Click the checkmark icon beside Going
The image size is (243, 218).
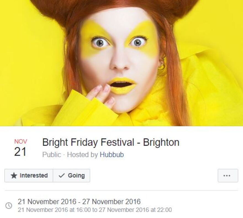click(62, 176)
